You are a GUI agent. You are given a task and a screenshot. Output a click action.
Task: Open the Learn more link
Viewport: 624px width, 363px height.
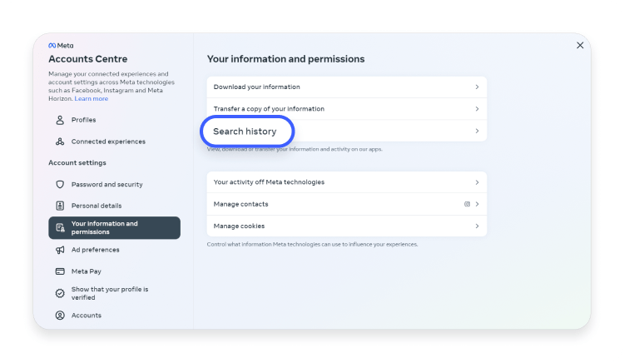pyautogui.click(x=92, y=99)
